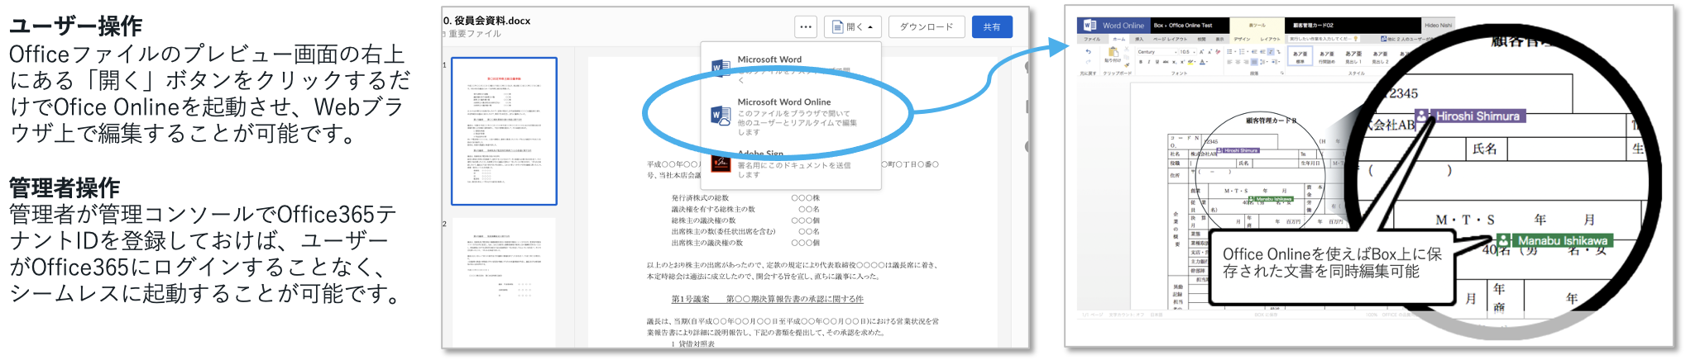Viewport: 1686px width, 360px height.
Task: Click the Word Online logo icon
Action: (x=1090, y=26)
